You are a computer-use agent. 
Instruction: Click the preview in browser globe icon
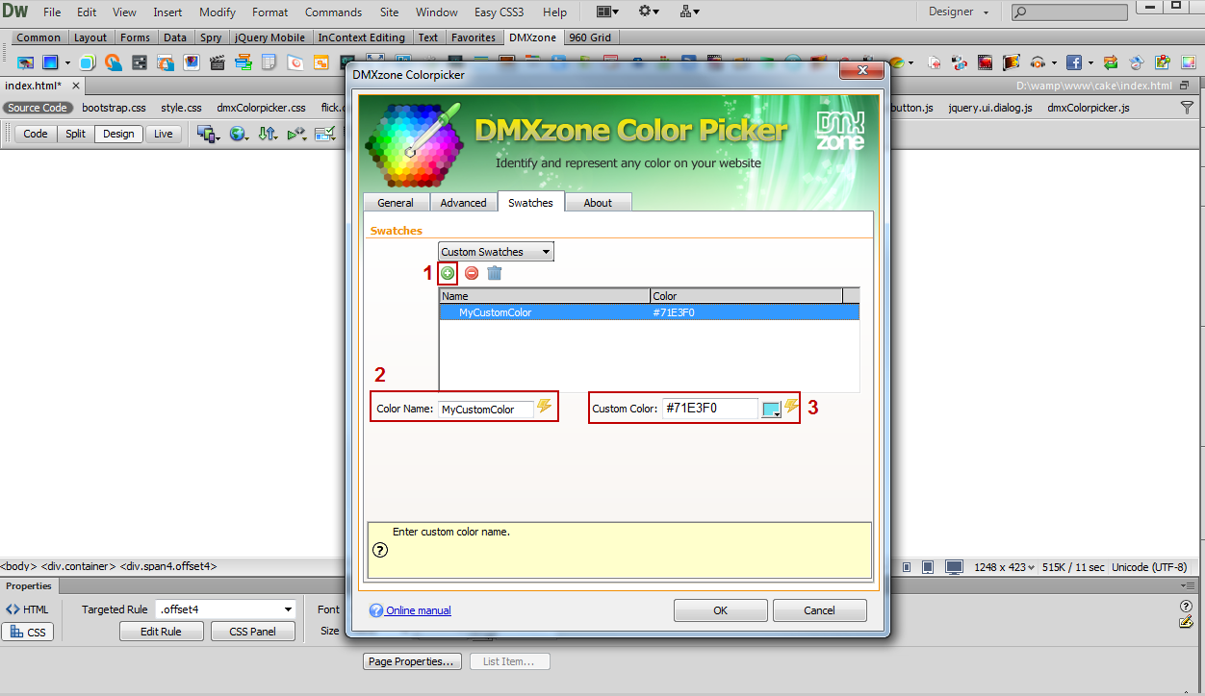pyautogui.click(x=237, y=134)
